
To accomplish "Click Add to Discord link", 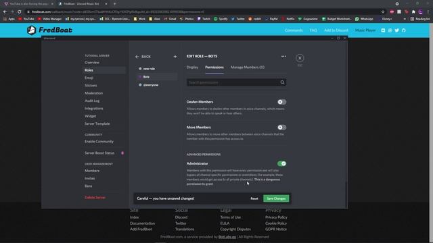I will point(336,30).
